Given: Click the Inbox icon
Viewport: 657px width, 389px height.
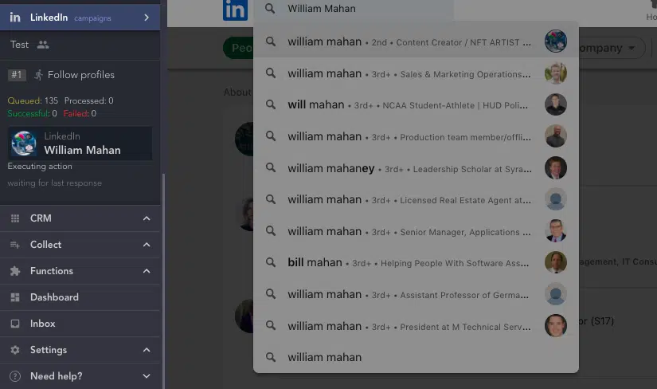Looking at the screenshot, I should [15, 324].
